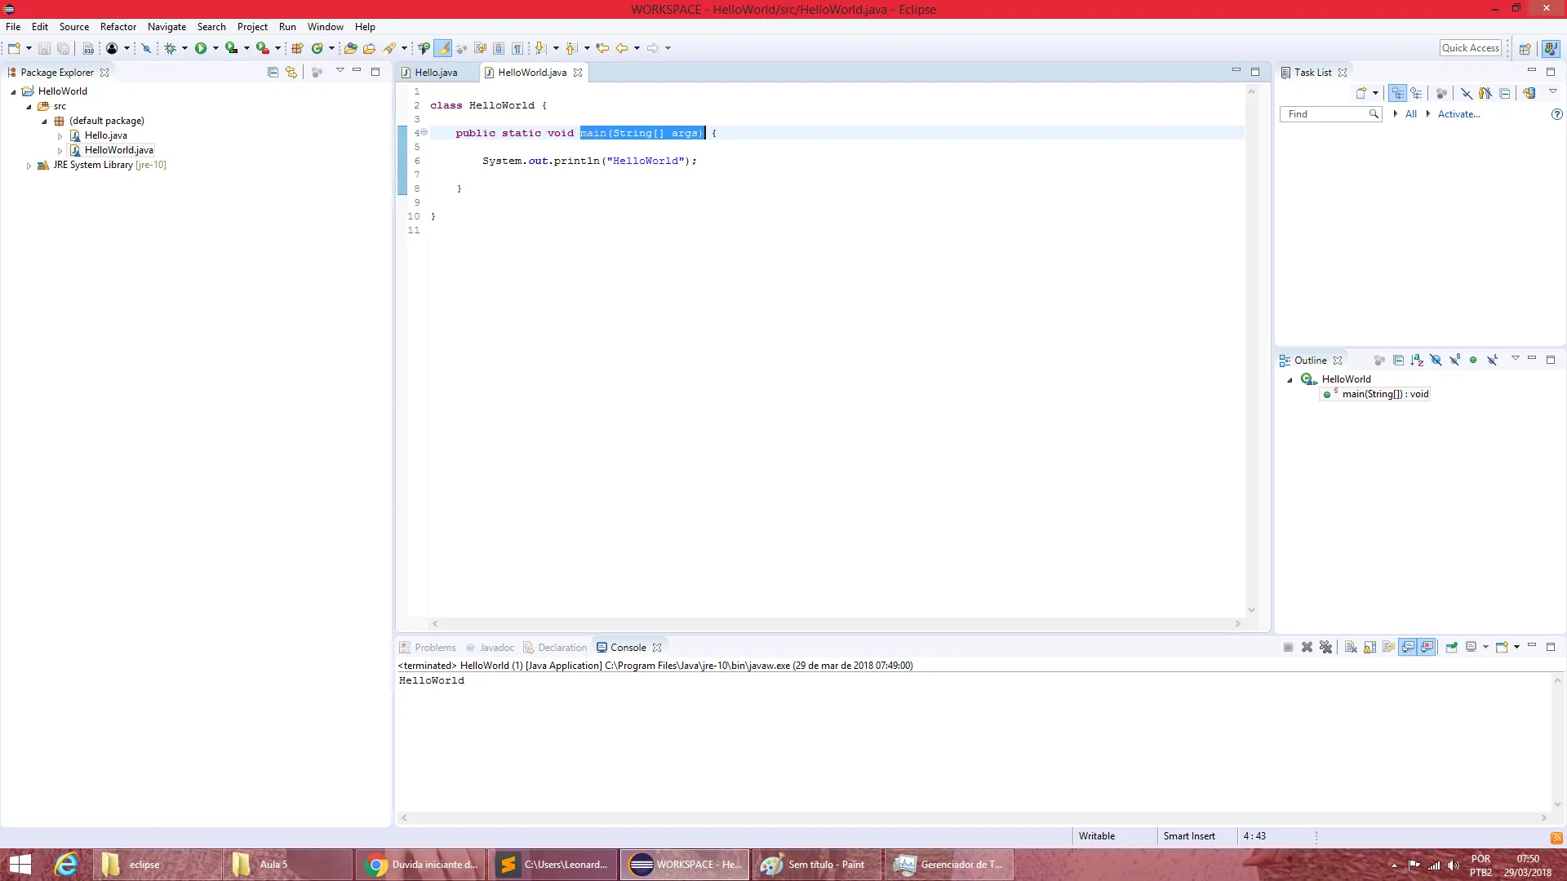This screenshot has width=1567, height=881.
Task: Toggle Scroll Lock in Console
Action: click(x=1369, y=648)
